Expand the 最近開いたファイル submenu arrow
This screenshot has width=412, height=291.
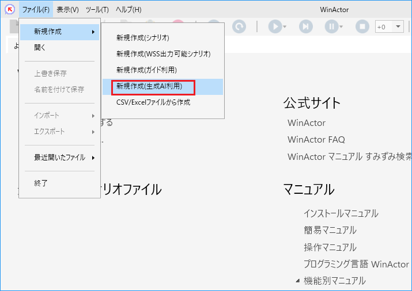[93, 158]
